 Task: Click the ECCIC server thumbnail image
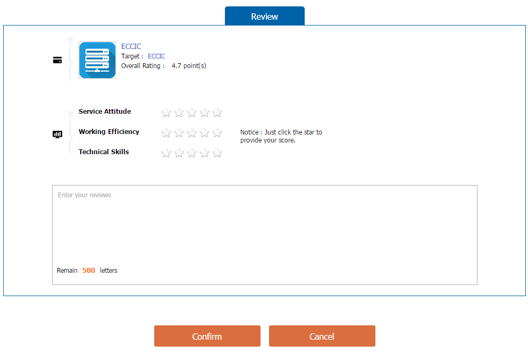pos(97,60)
